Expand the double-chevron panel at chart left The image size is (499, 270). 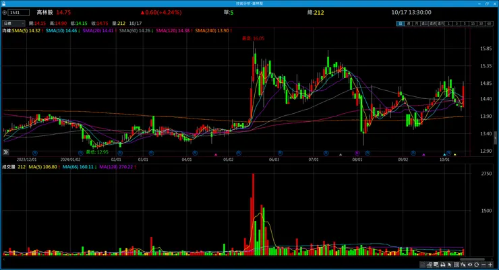tap(5, 152)
